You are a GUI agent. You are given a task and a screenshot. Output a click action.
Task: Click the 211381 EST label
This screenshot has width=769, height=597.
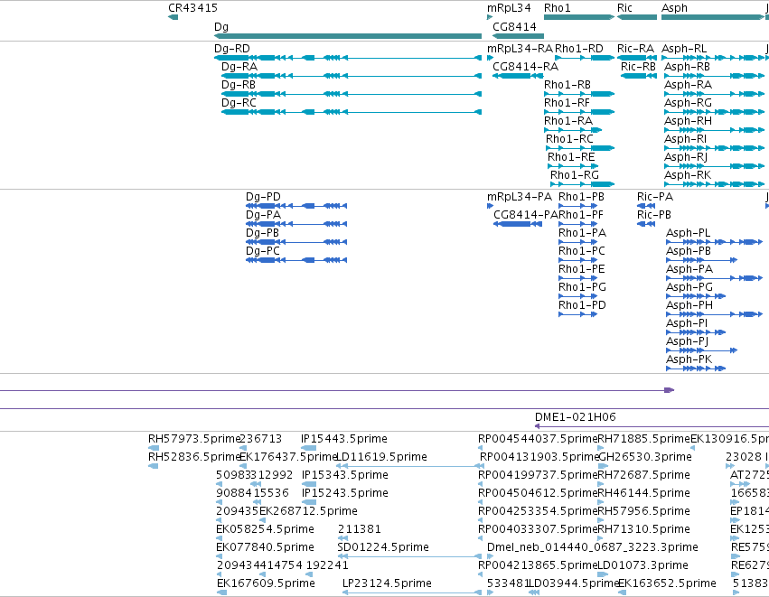tap(359, 529)
